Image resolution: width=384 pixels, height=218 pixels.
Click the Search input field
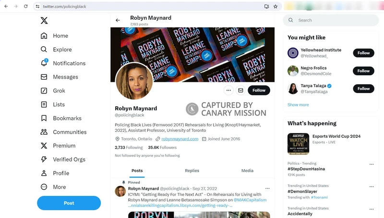331,20
